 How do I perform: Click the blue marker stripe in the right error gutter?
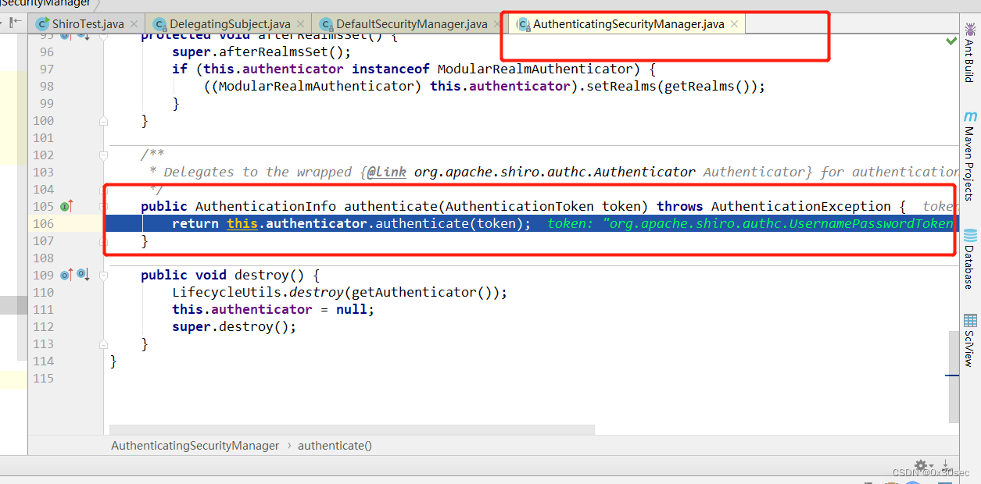(x=952, y=375)
